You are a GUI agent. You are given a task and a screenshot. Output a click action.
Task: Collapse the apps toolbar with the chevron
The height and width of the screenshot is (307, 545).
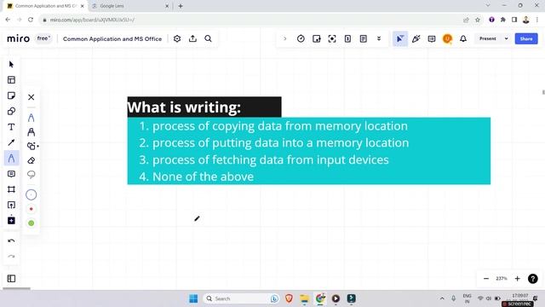coord(285,38)
